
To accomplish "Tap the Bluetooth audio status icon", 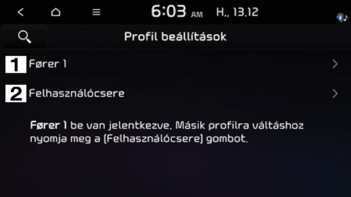I will click(x=342, y=18).
